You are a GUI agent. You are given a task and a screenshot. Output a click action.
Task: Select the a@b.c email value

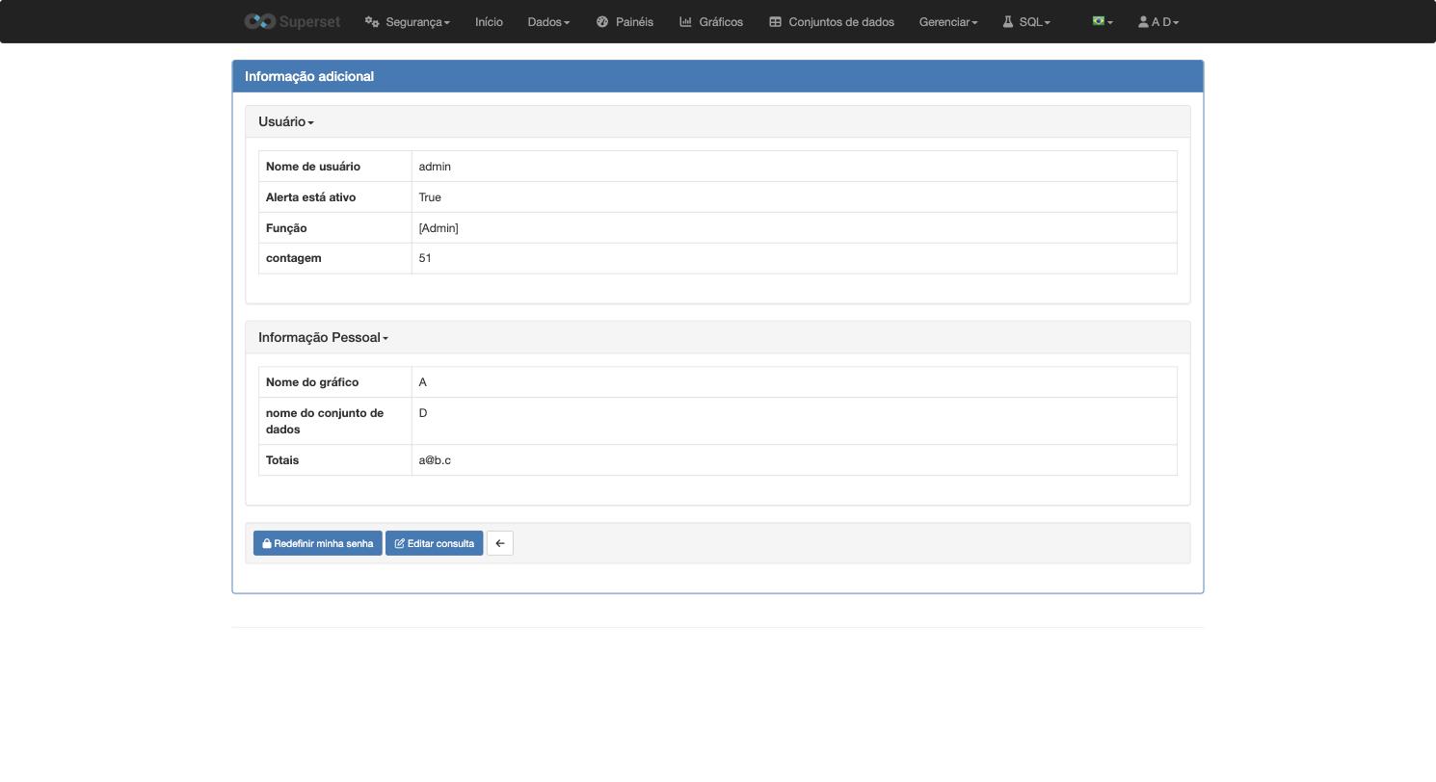pos(435,460)
